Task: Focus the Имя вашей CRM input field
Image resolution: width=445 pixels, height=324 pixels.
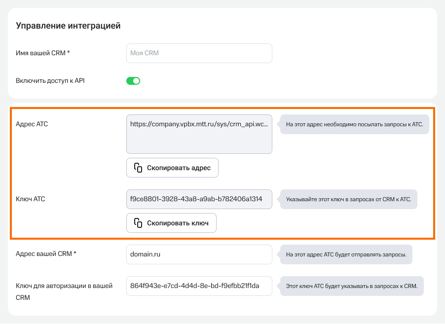Action: point(199,53)
